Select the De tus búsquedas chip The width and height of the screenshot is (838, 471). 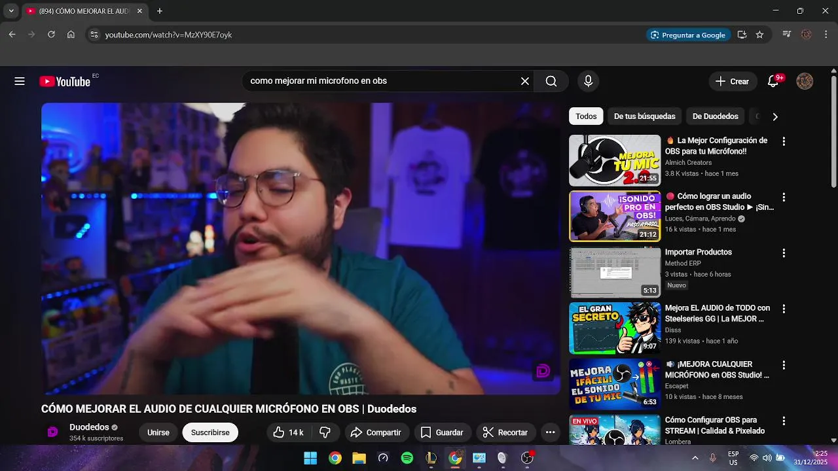(644, 116)
